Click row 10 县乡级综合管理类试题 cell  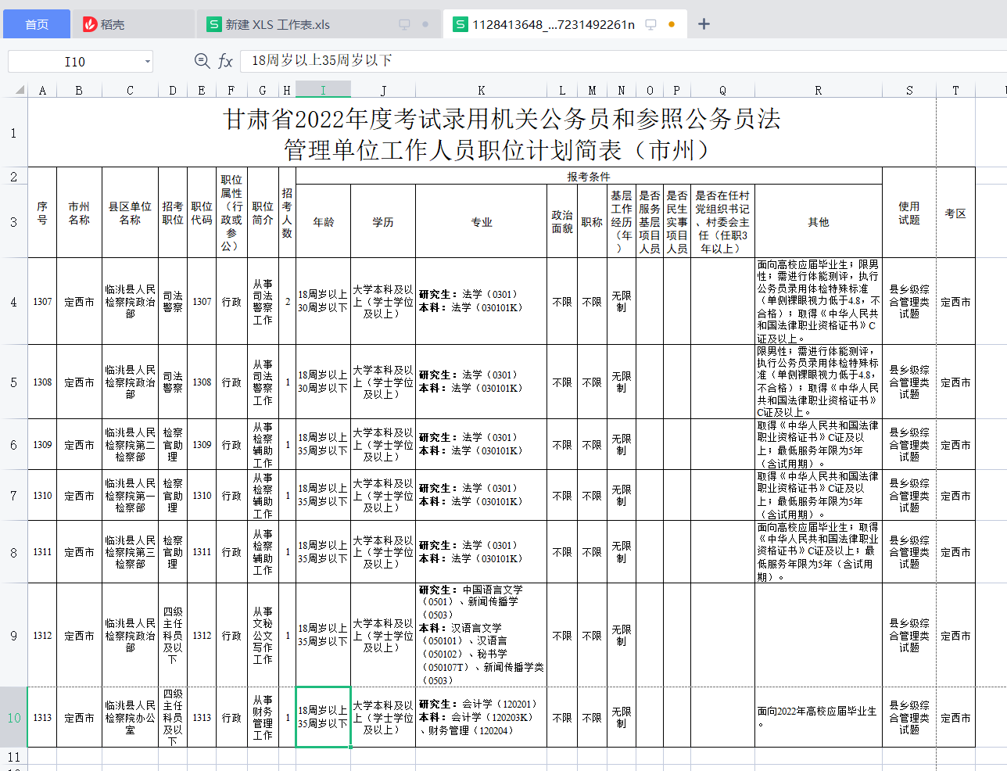[x=909, y=717]
